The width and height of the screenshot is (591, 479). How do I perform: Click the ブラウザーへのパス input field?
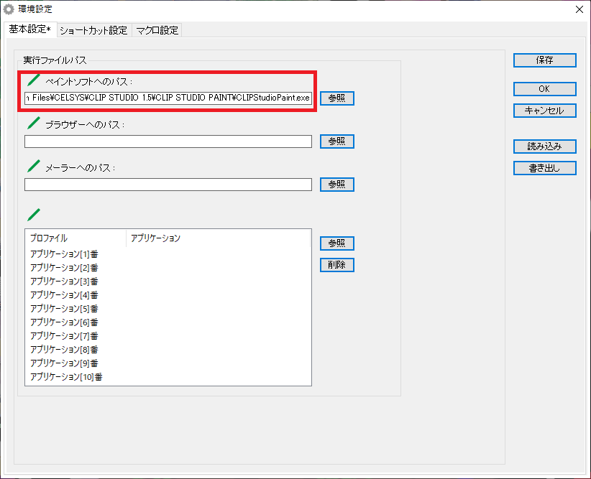tap(168, 141)
